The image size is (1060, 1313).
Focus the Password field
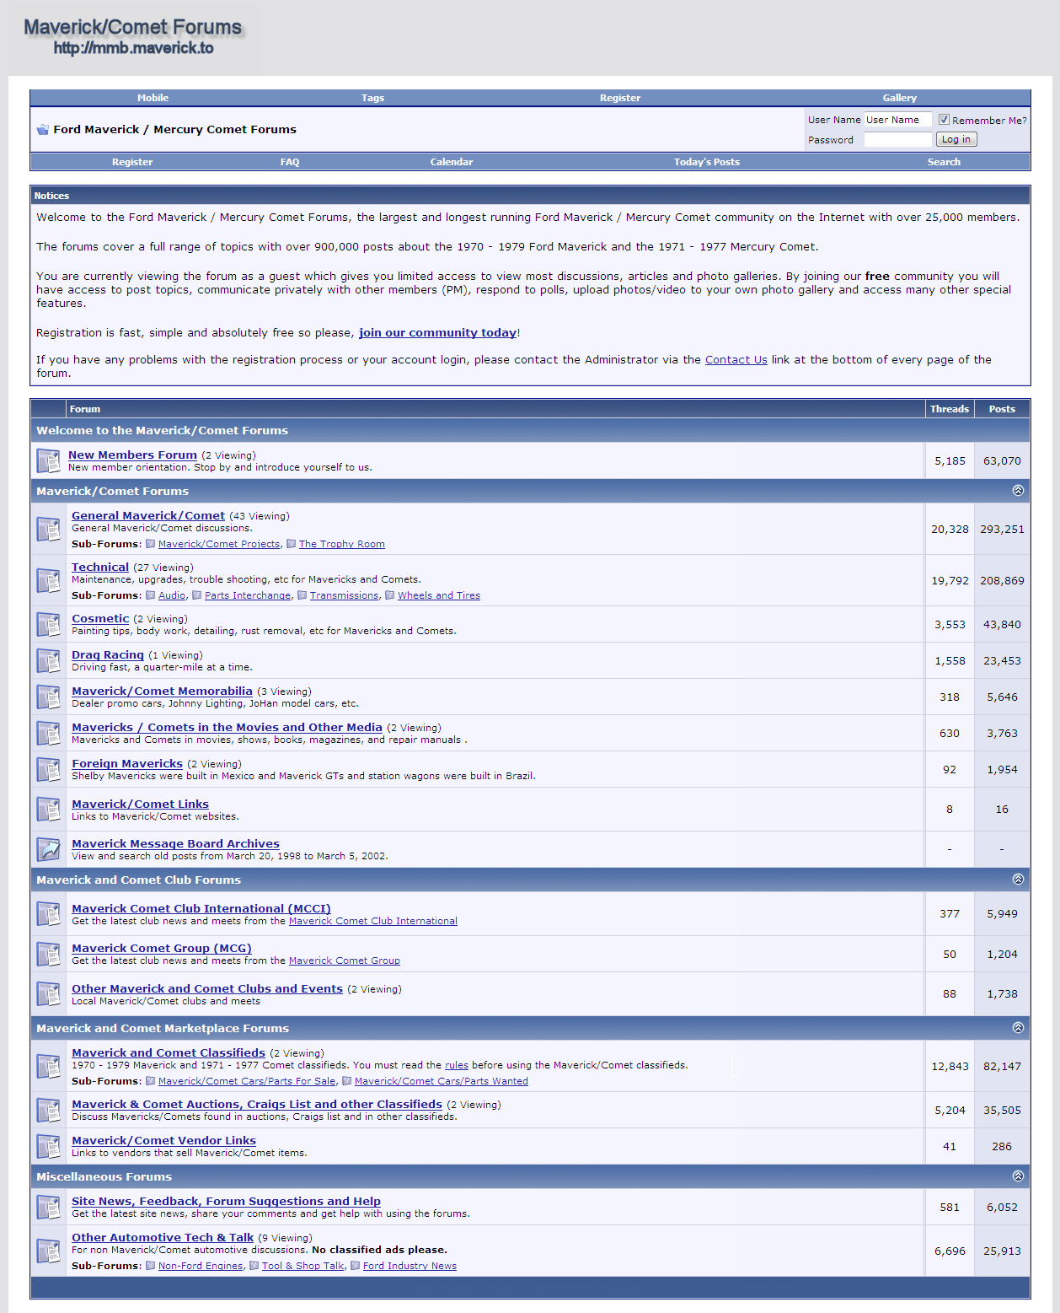tap(897, 140)
